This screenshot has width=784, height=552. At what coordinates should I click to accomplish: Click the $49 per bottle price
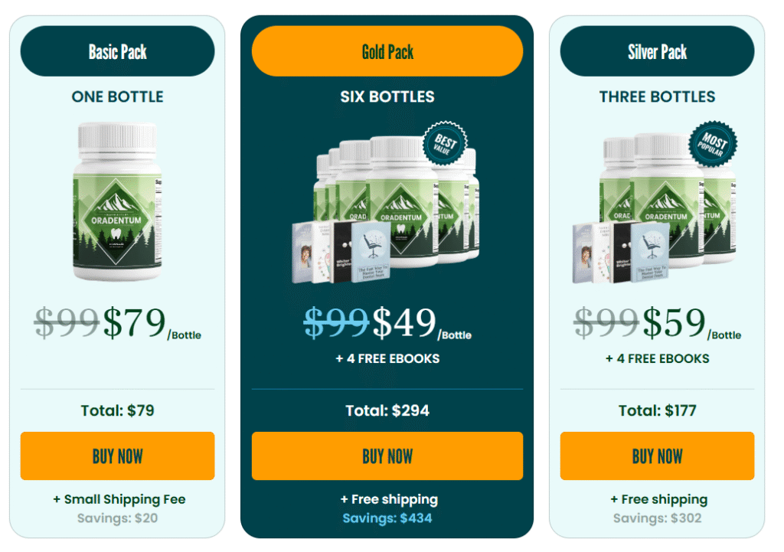(x=422, y=324)
